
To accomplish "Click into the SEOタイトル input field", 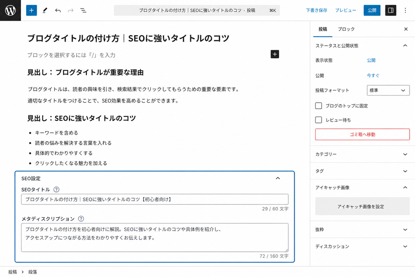I will [x=155, y=199].
